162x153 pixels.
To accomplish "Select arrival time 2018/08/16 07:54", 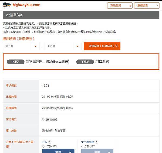I will tap(57, 108).
